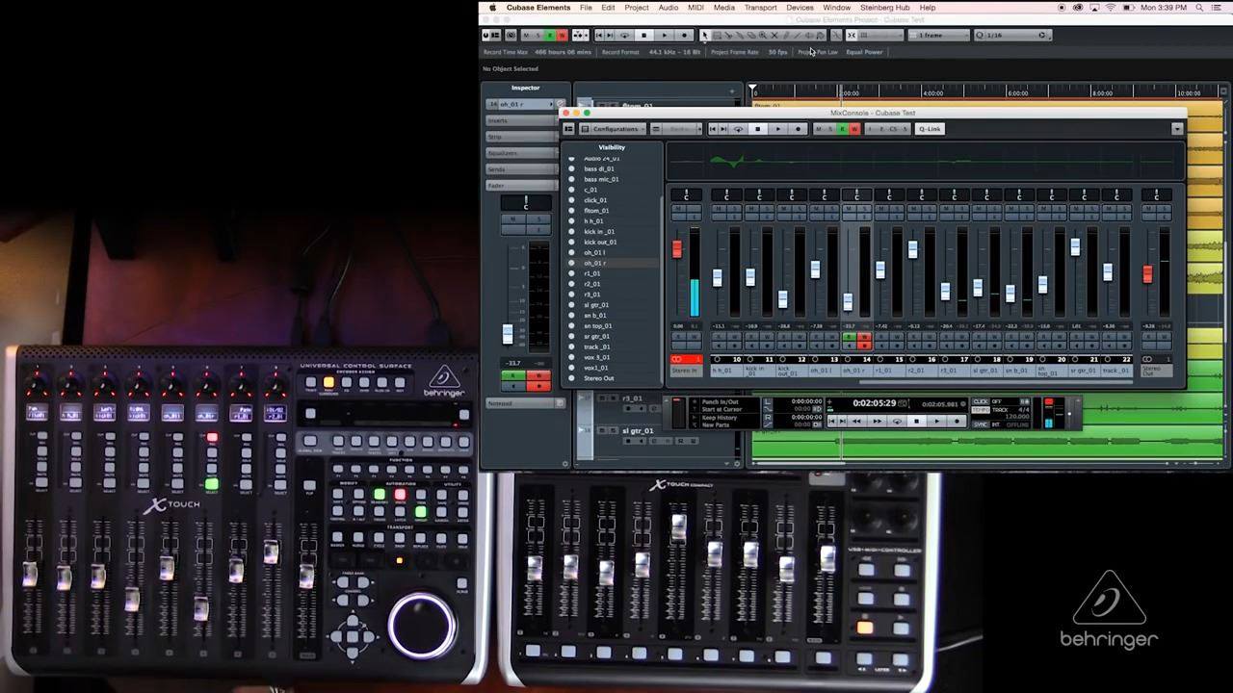
Task: Click the Q-Link button in MixConsole
Action: (x=931, y=129)
